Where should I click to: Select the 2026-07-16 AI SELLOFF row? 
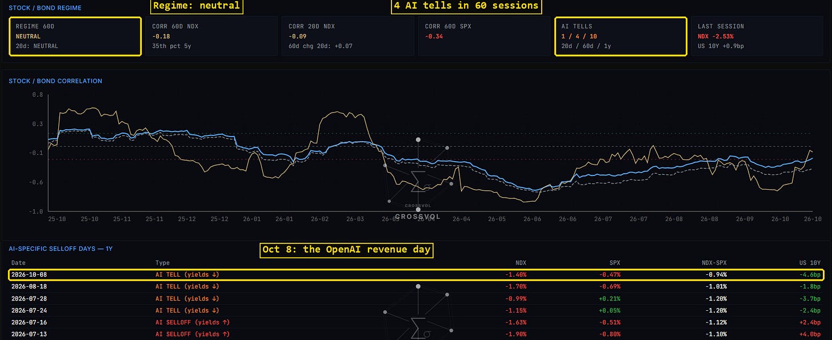(416, 322)
